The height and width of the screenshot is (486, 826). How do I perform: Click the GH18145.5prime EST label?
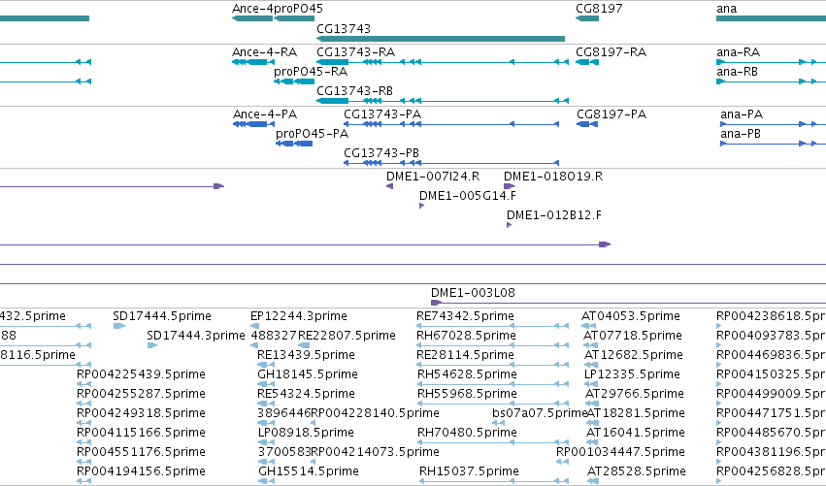308,374
